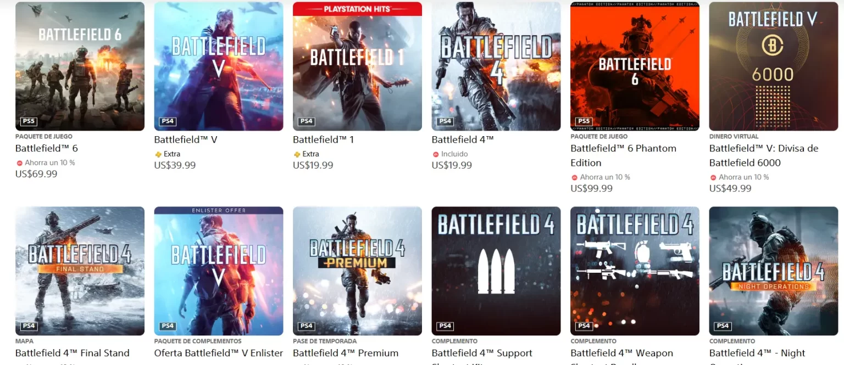Open the Battlefield 4 Support Shortcut cover
The width and height of the screenshot is (844, 365).
pyautogui.click(x=496, y=271)
